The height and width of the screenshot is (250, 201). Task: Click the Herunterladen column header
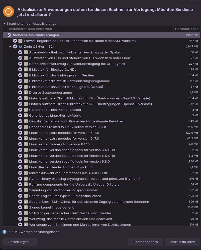tap(187, 29)
